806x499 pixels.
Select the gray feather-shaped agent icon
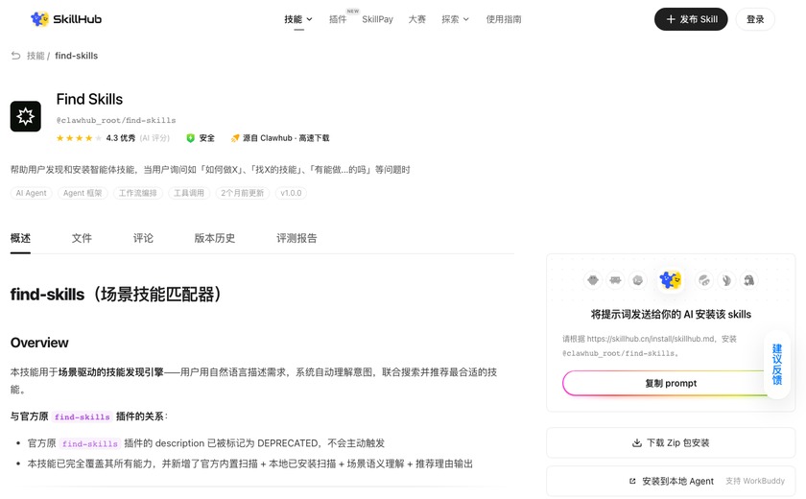coord(726,280)
